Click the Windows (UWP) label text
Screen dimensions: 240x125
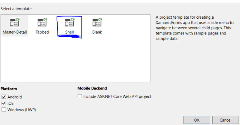pyautogui.click(x=22, y=109)
